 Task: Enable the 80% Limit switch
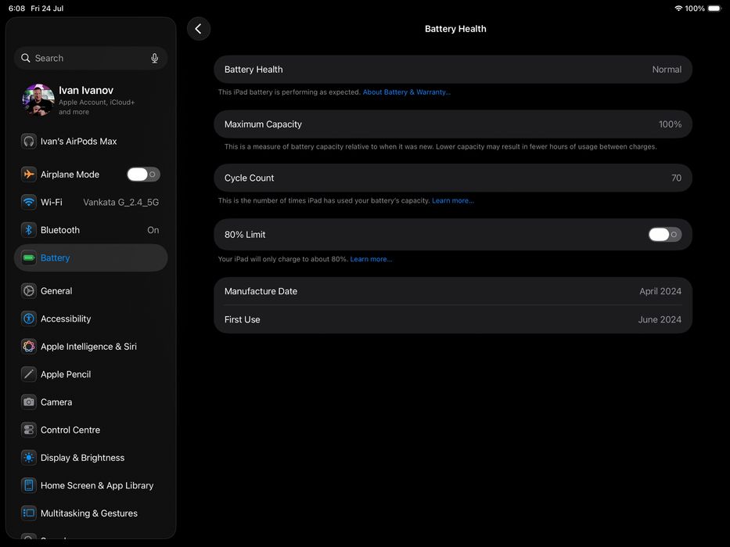(665, 235)
